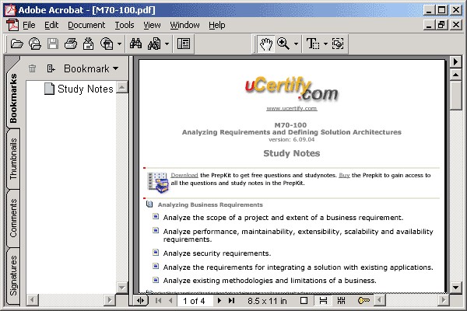This screenshot has width=467, height=311.
Task: Click the document security key icon
Action: (363, 300)
